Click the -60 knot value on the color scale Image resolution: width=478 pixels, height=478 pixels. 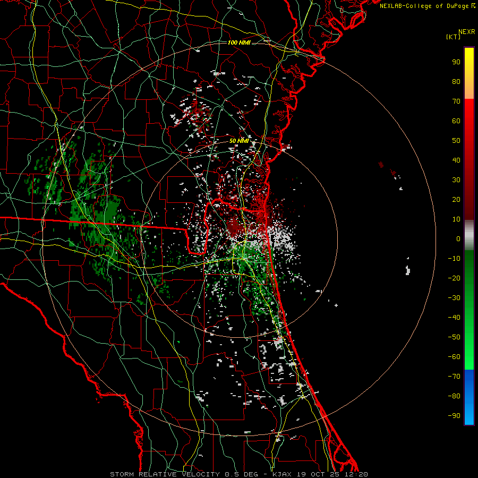(x=454, y=357)
